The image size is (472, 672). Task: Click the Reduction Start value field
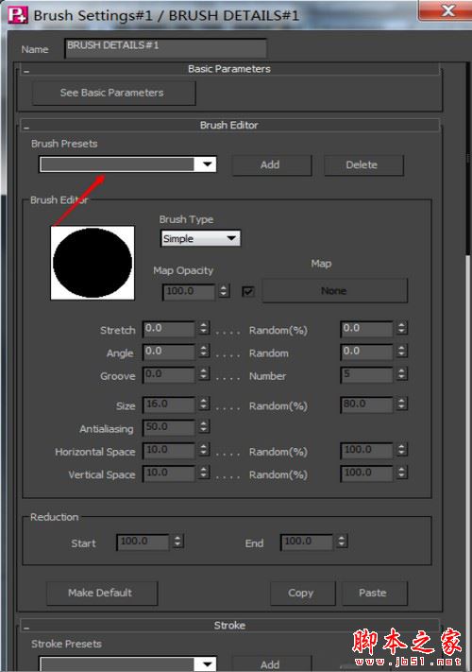click(143, 543)
